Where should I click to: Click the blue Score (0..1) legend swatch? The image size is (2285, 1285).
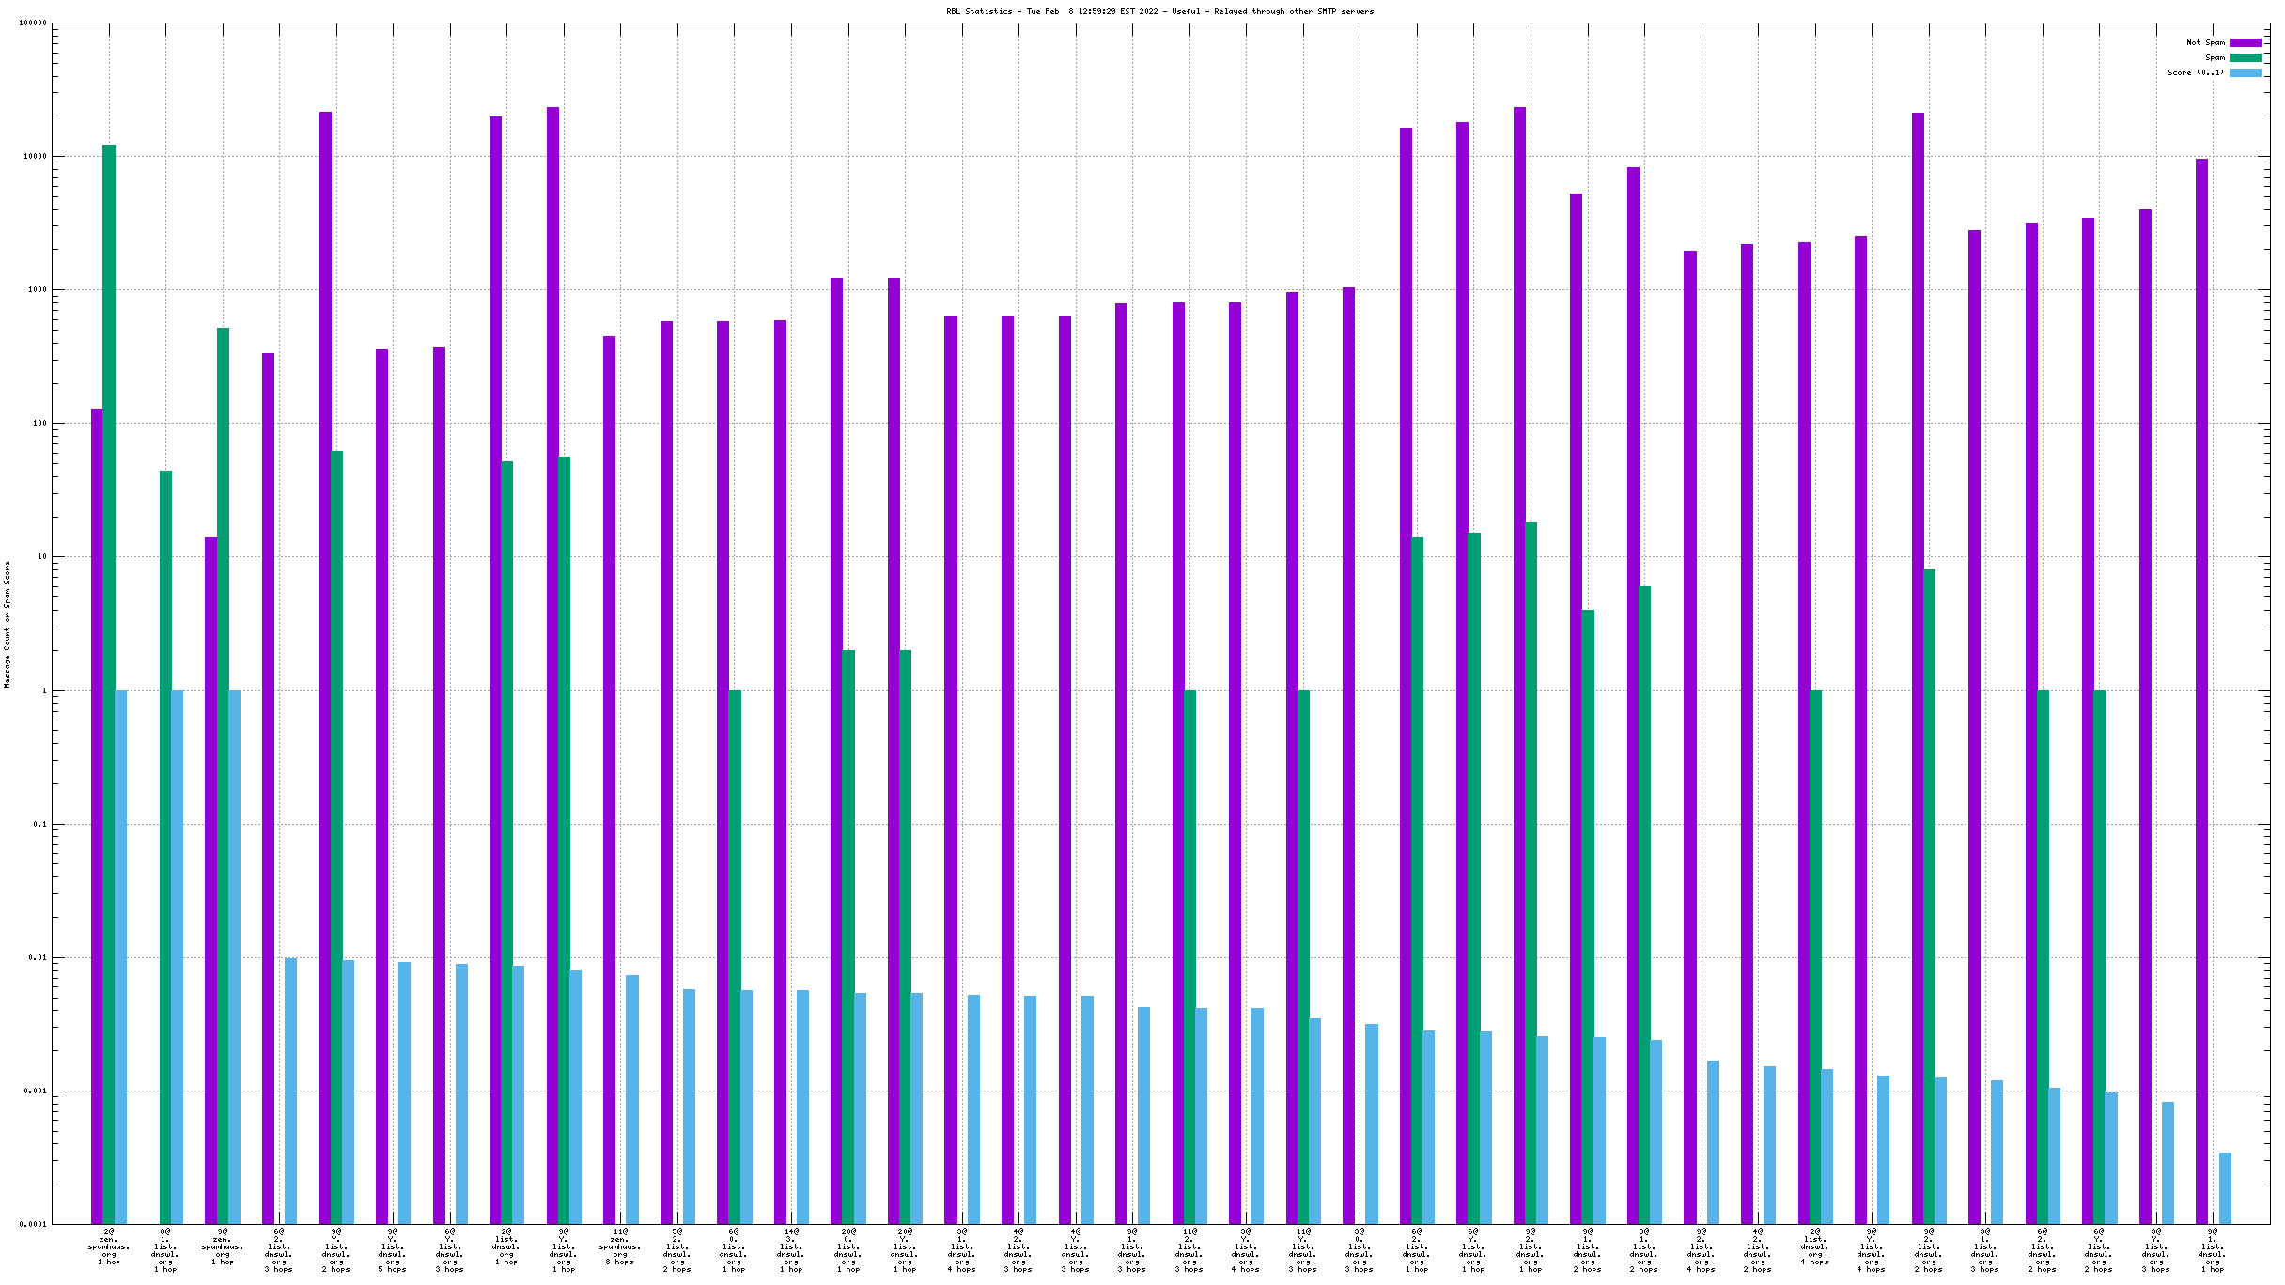click(2245, 72)
